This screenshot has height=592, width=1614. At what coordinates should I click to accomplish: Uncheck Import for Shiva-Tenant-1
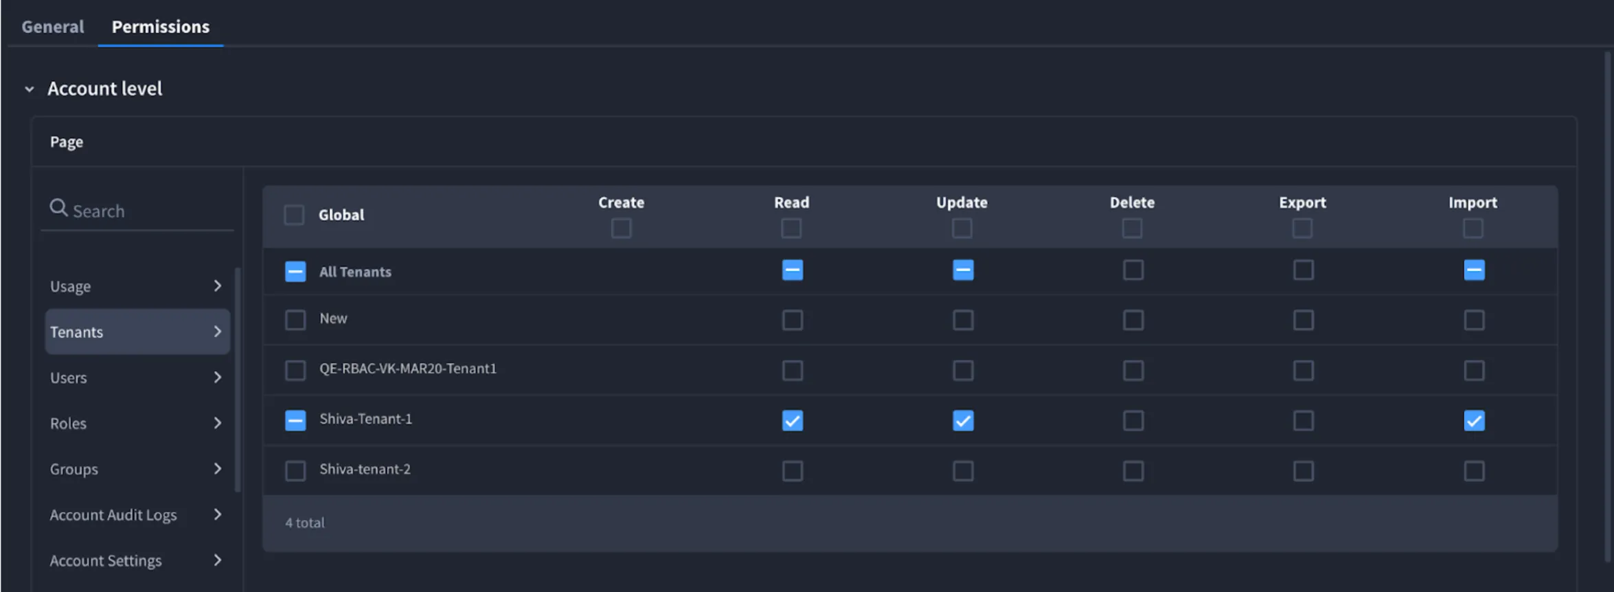tap(1475, 420)
